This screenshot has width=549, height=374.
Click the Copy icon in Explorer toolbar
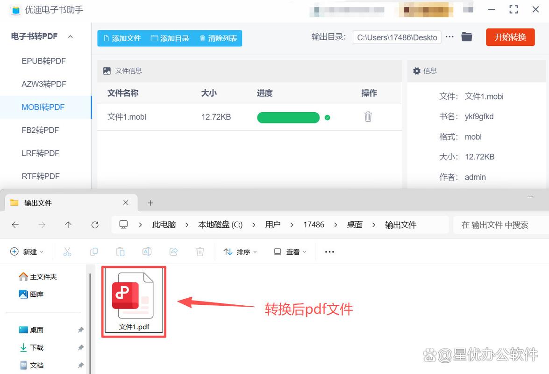(94, 252)
